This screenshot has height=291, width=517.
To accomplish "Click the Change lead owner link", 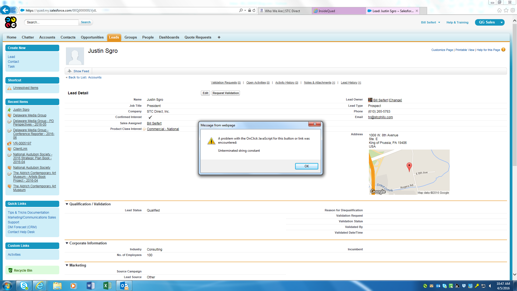I will [x=395, y=100].
